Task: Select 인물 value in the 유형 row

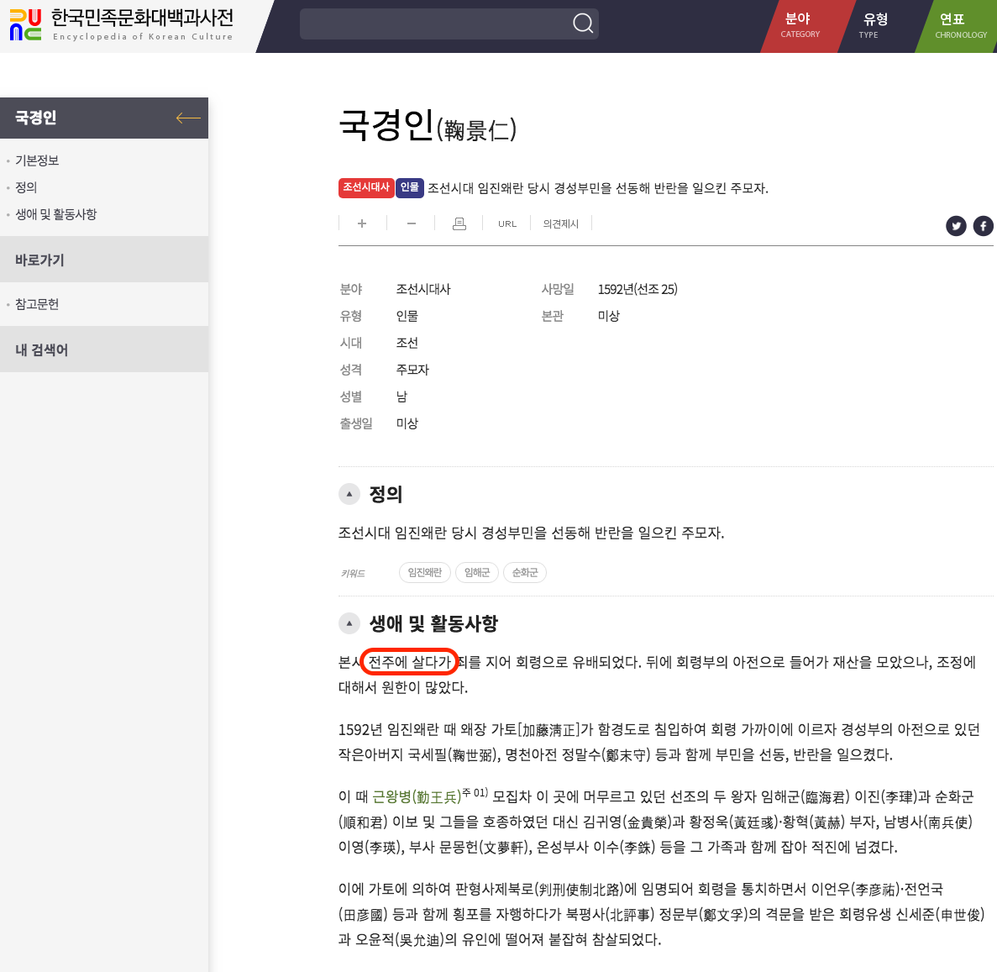Action: click(407, 316)
